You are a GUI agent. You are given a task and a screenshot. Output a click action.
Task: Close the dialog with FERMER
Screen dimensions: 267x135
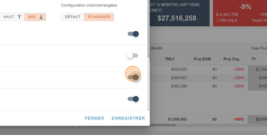[94, 118]
